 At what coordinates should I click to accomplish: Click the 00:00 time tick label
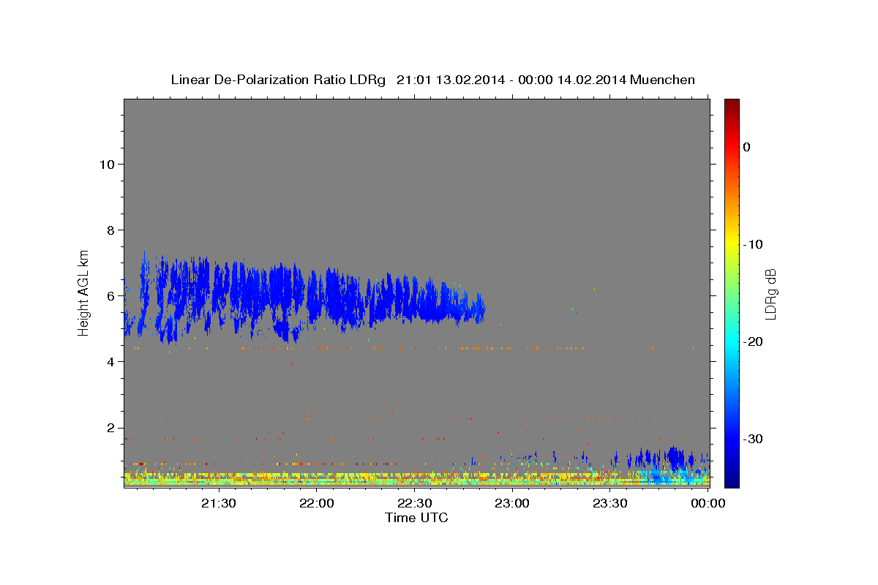708,503
